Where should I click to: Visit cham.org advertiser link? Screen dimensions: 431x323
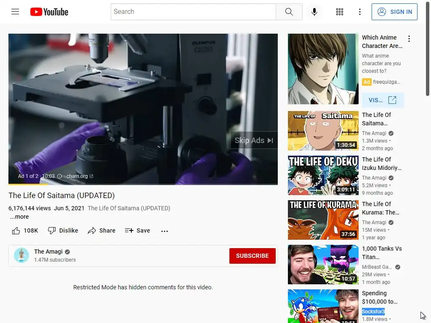click(80, 176)
